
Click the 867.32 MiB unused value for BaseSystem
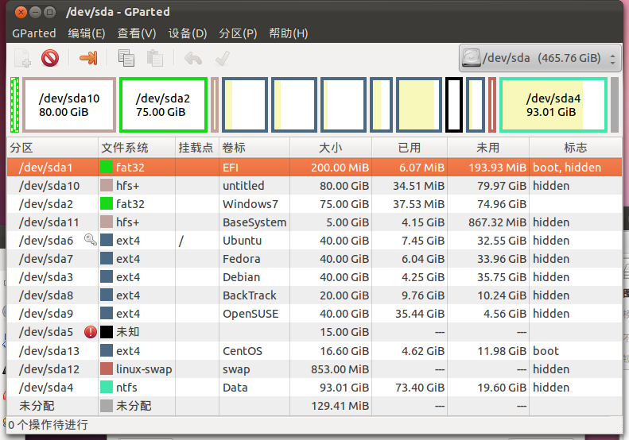tap(497, 222)
